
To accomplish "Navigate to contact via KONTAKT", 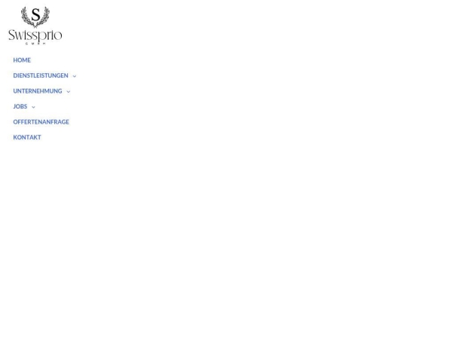I will click(x=27, y=137).
